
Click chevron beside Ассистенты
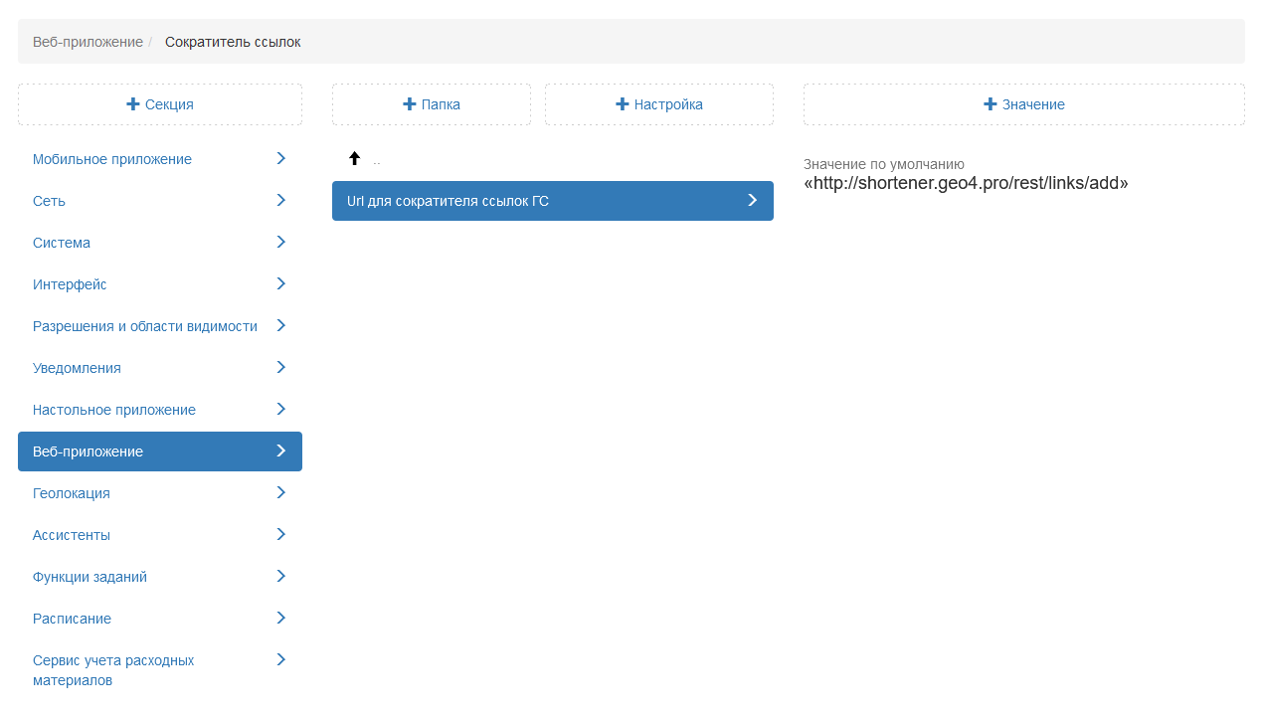click(x=280, y=535)
